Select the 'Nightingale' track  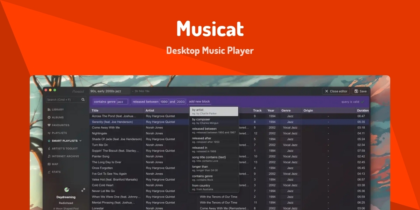point(99,133)
